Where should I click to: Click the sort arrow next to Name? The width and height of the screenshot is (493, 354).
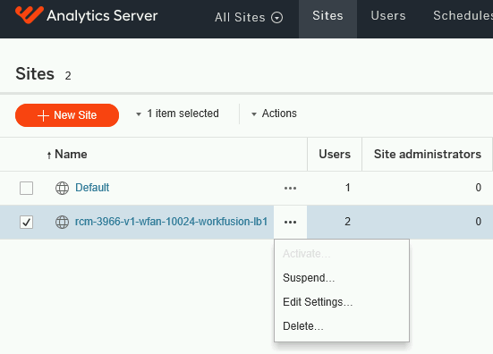49,155
